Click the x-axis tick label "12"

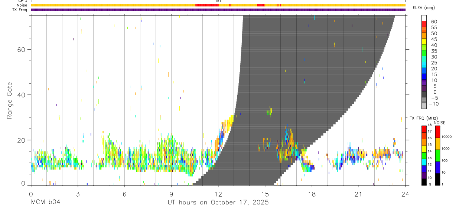[x=218, y=194]
